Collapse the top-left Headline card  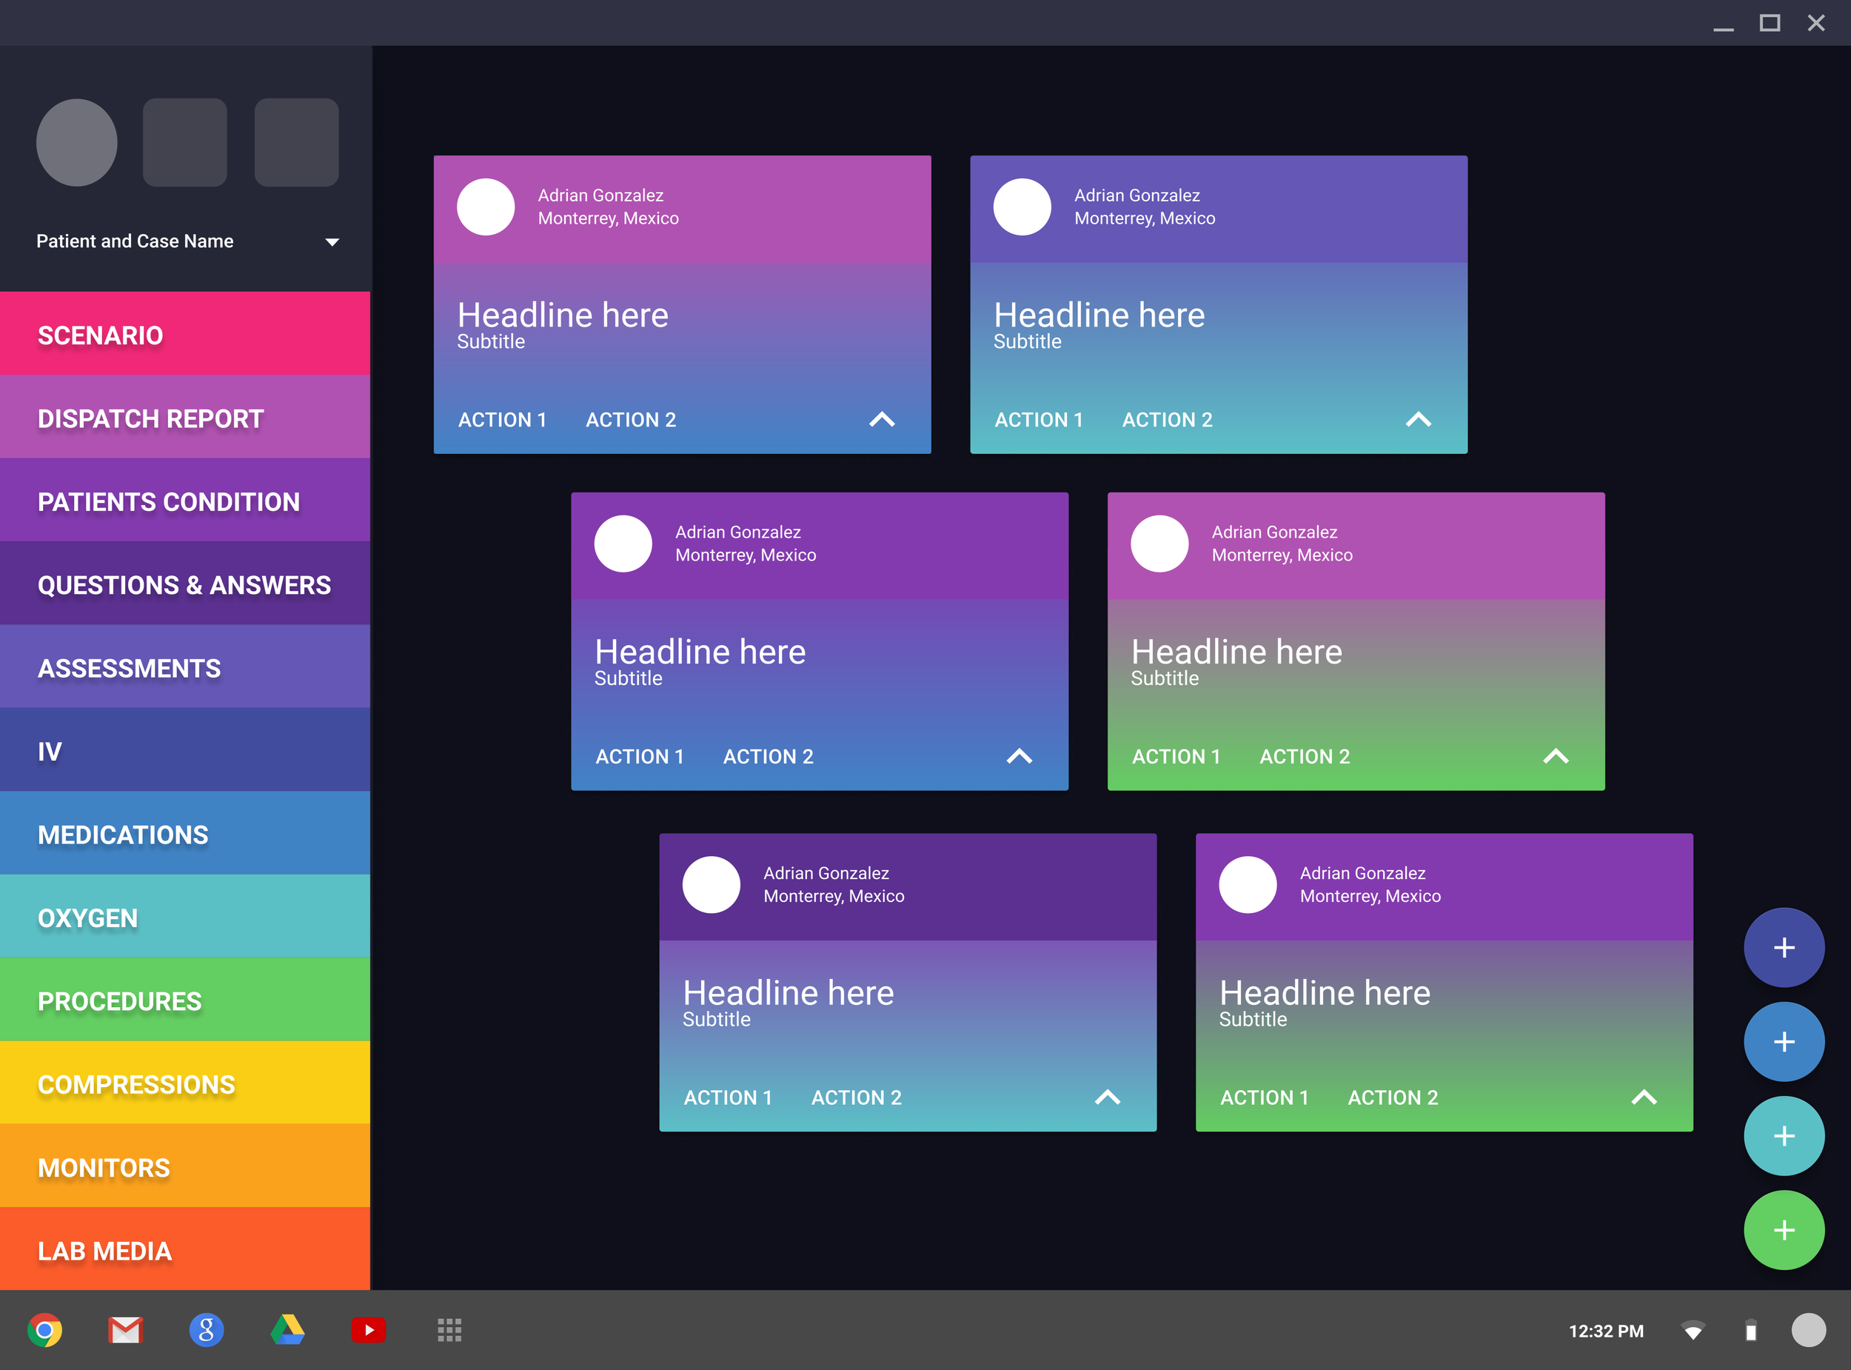(882, 420)
